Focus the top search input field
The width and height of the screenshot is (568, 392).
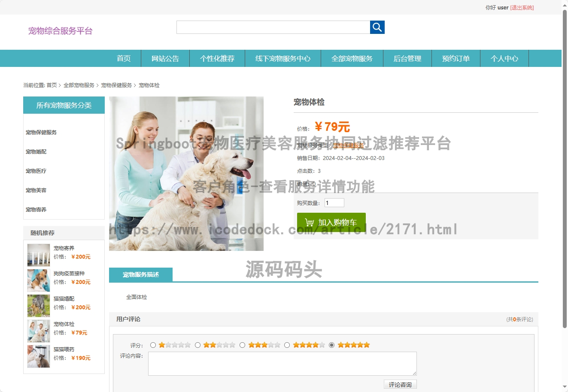tap(273, 27)
